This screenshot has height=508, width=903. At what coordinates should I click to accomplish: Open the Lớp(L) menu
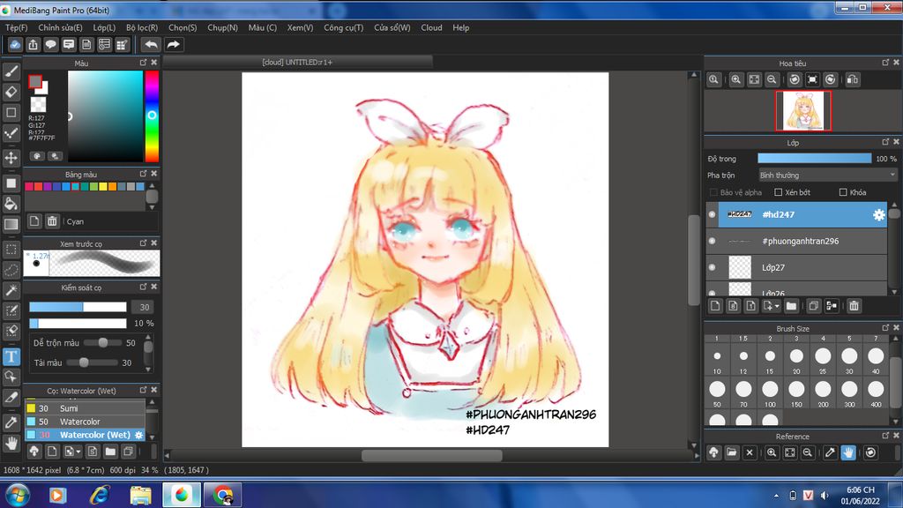104,27
